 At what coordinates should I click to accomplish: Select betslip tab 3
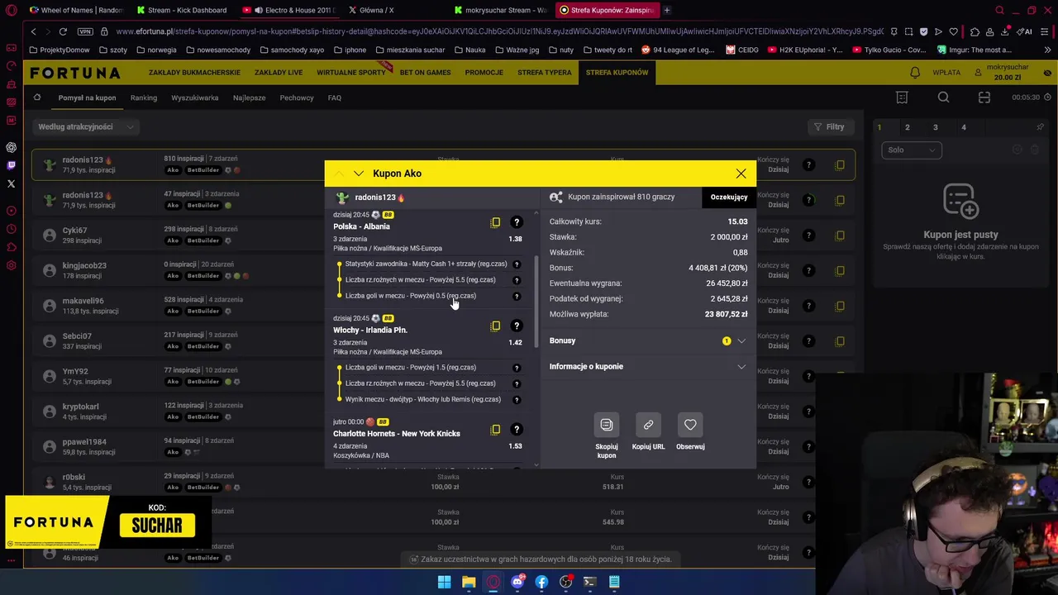point(935,127)
